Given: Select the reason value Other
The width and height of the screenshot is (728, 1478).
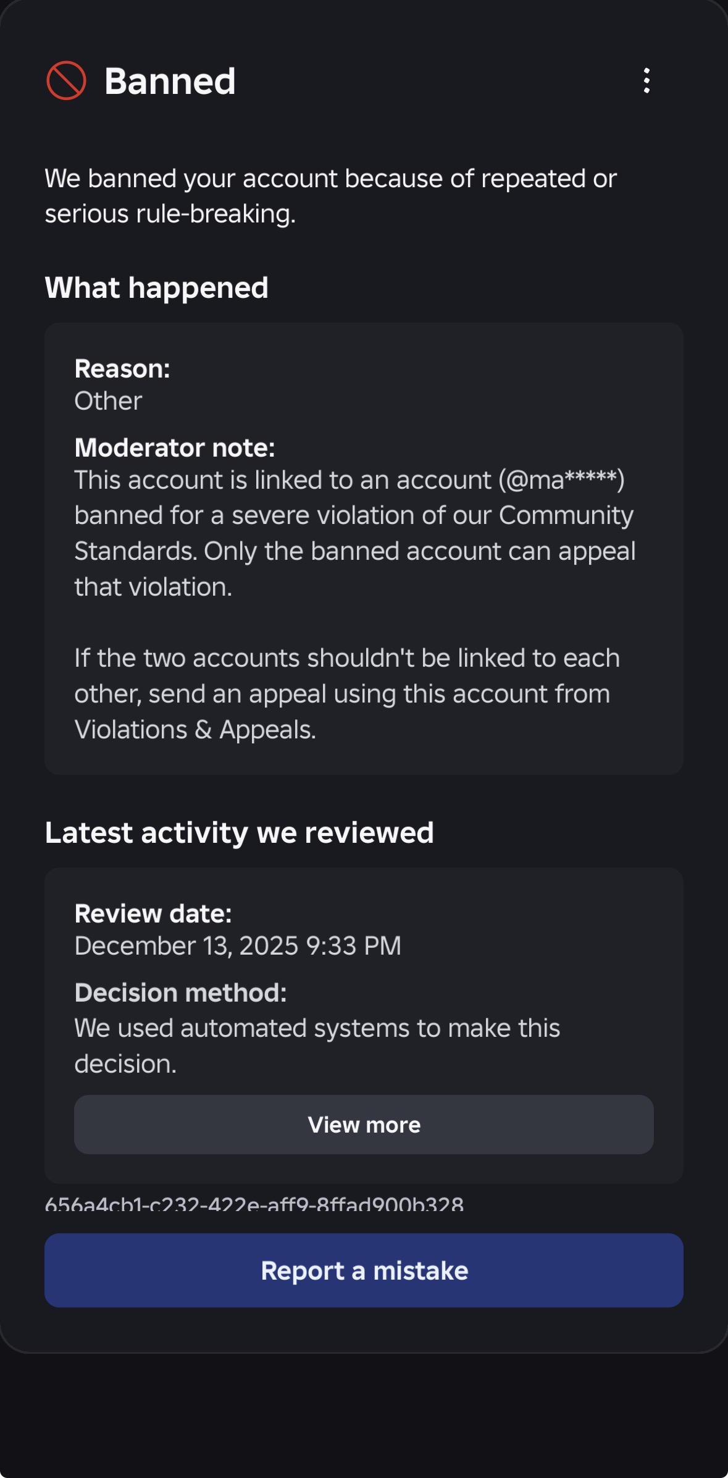Looking at the screenshot, I should coord(108,401).
